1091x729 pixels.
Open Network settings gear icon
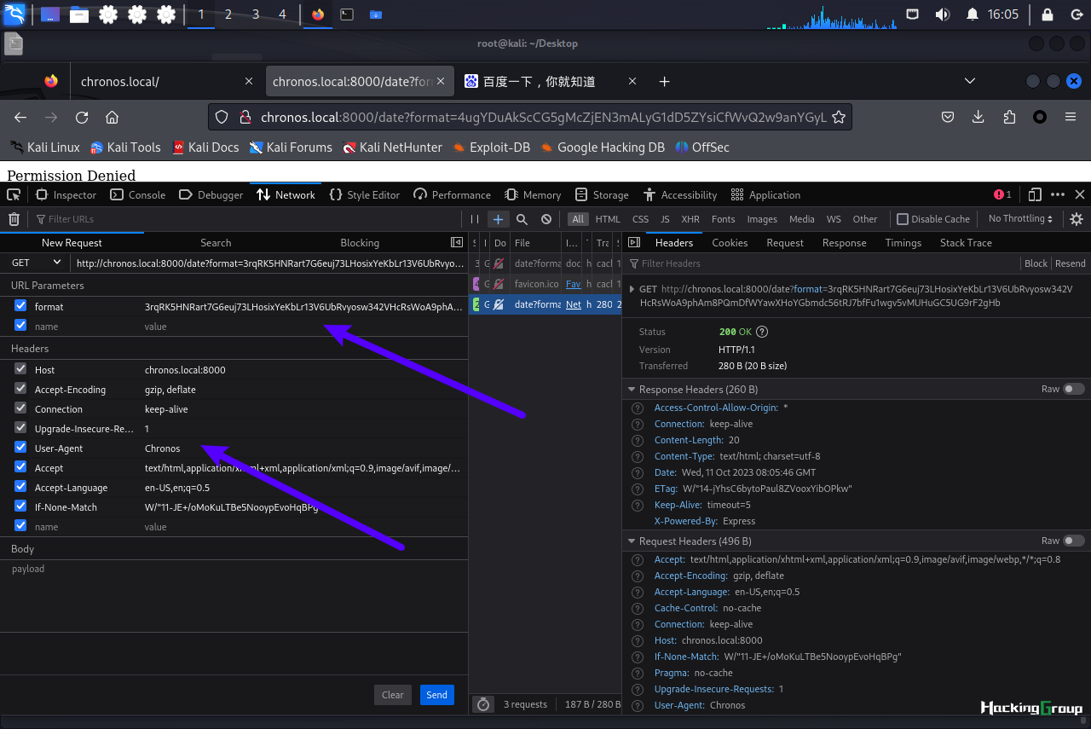click(1077, 219)
